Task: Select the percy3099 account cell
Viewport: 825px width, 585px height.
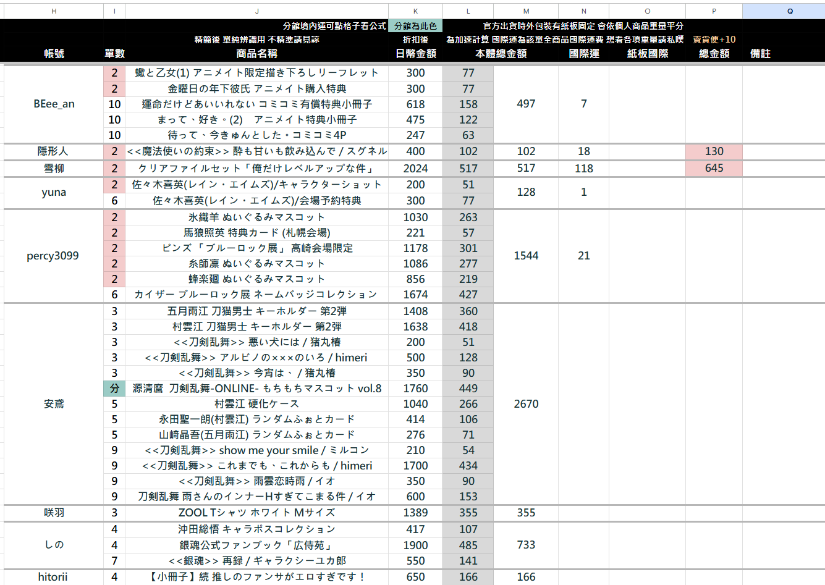Action: 54,256
